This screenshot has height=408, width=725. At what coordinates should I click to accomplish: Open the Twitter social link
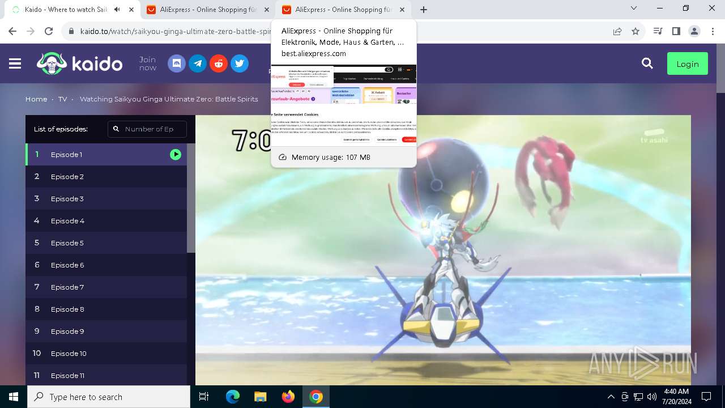point(240,63)
